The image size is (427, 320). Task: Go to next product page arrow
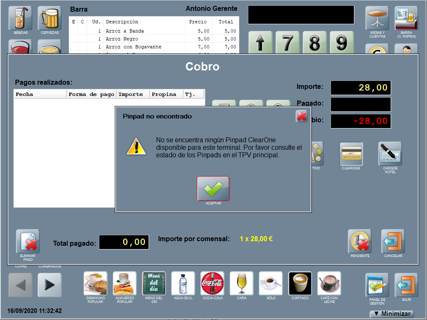(49, 285)
